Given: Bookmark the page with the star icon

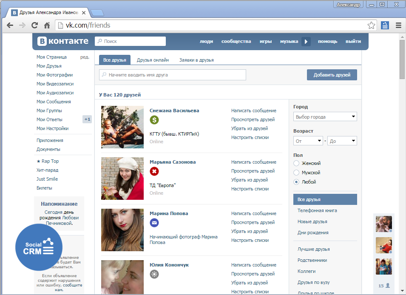Looking at the screenshot, I should pyautogui.click(x=371, y=26).
